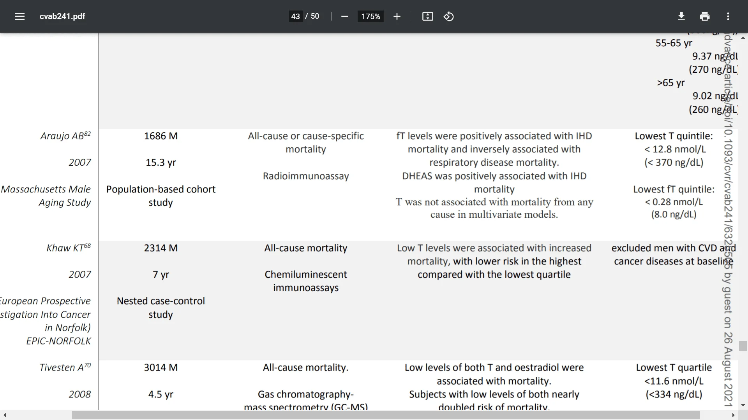
Task: Click the scroll left arrow
Action: (x=4, y=416)
